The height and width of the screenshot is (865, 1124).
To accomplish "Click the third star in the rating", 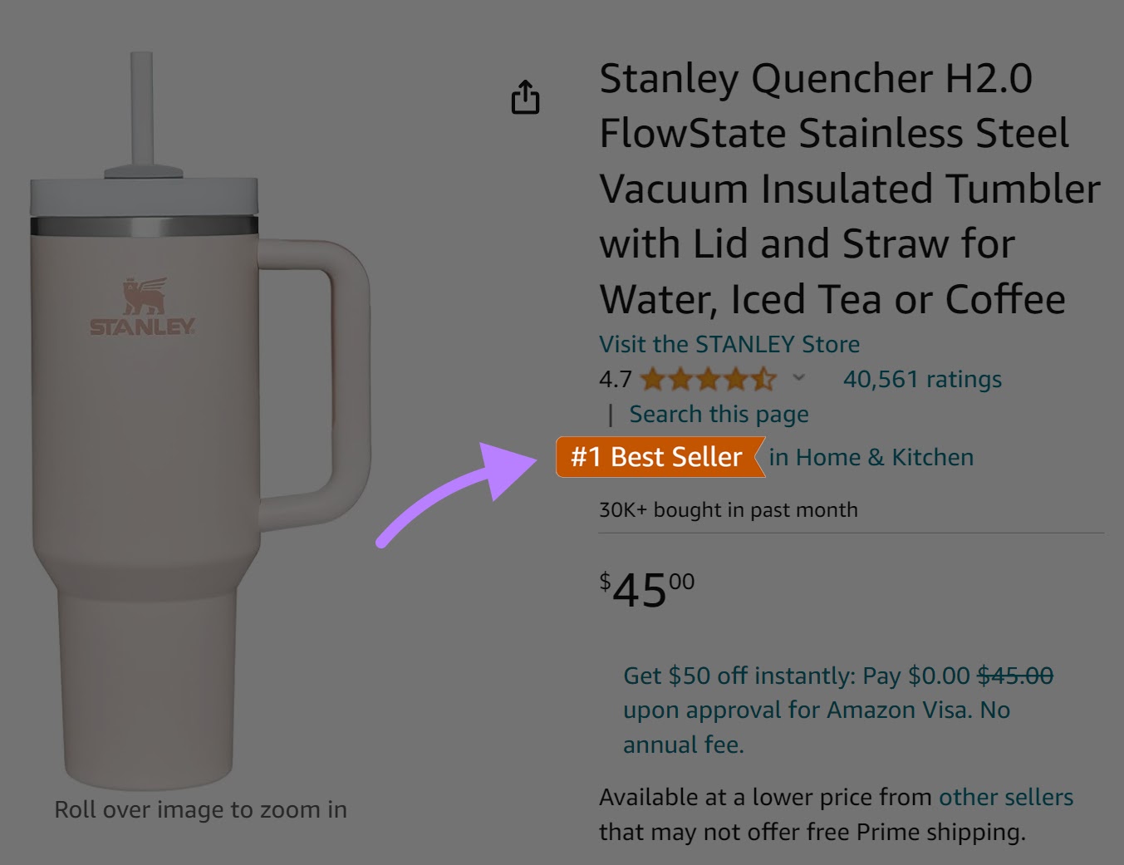I will point(708,379).
